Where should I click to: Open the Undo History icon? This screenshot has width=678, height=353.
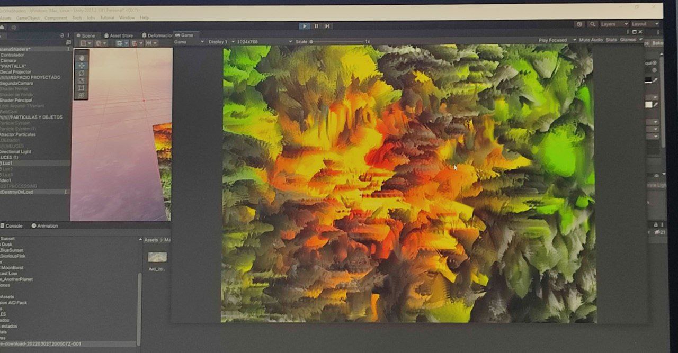coord(579,24)
